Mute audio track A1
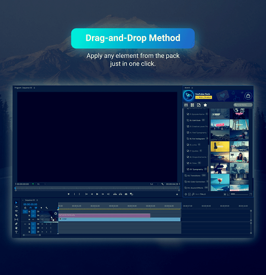The image size is (266, 275). (x=42, y=224)
